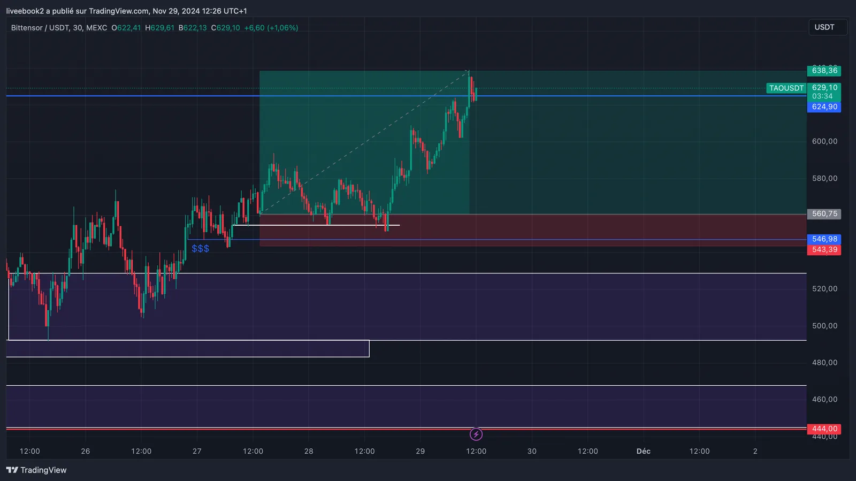
Task: Click the 520,00 price scale value
Action: (x=824, y=288)
